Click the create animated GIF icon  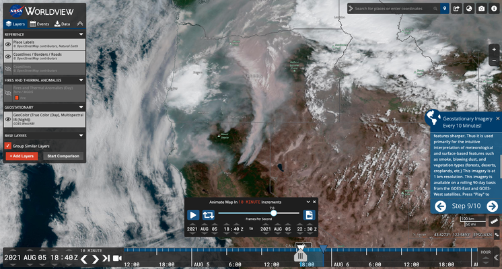point(309,215)
